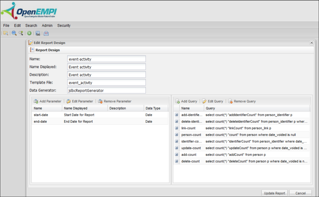Screen dimensions: 319x197
Task: Click Edit Parameter button
Action: pyautogui.click(x=80, y=101)
